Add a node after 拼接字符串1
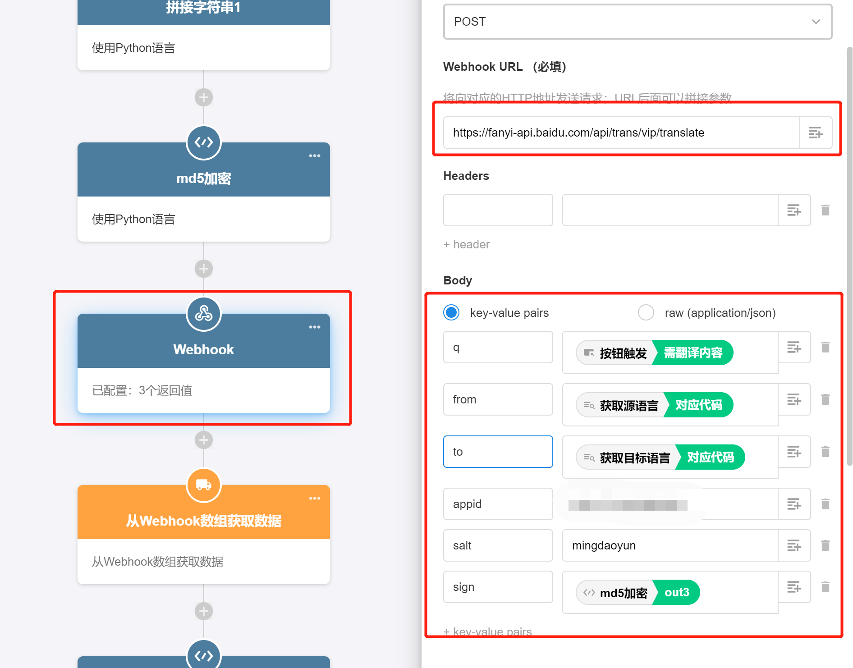The image size is (853, 668). [204, 97]
